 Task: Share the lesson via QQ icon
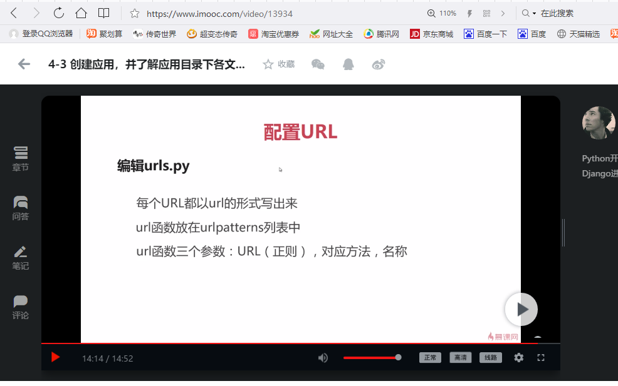coord(348,64)
